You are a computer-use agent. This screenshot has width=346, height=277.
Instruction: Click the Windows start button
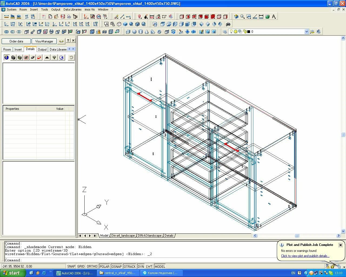[13, 273]
